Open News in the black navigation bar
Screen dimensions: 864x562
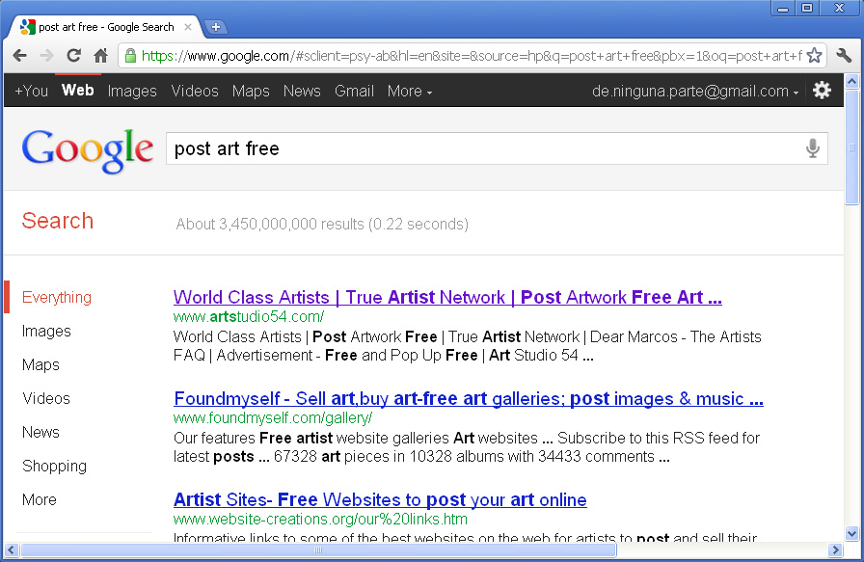(302, 91)
